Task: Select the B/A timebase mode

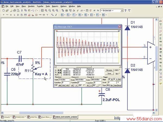Action: tap(64, 85)
